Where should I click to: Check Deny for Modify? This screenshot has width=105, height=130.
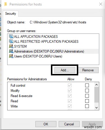coord(87,90)
